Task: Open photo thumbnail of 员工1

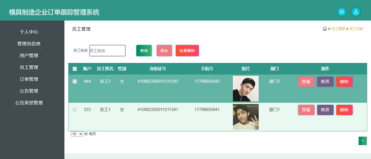Action: (246, 117)
